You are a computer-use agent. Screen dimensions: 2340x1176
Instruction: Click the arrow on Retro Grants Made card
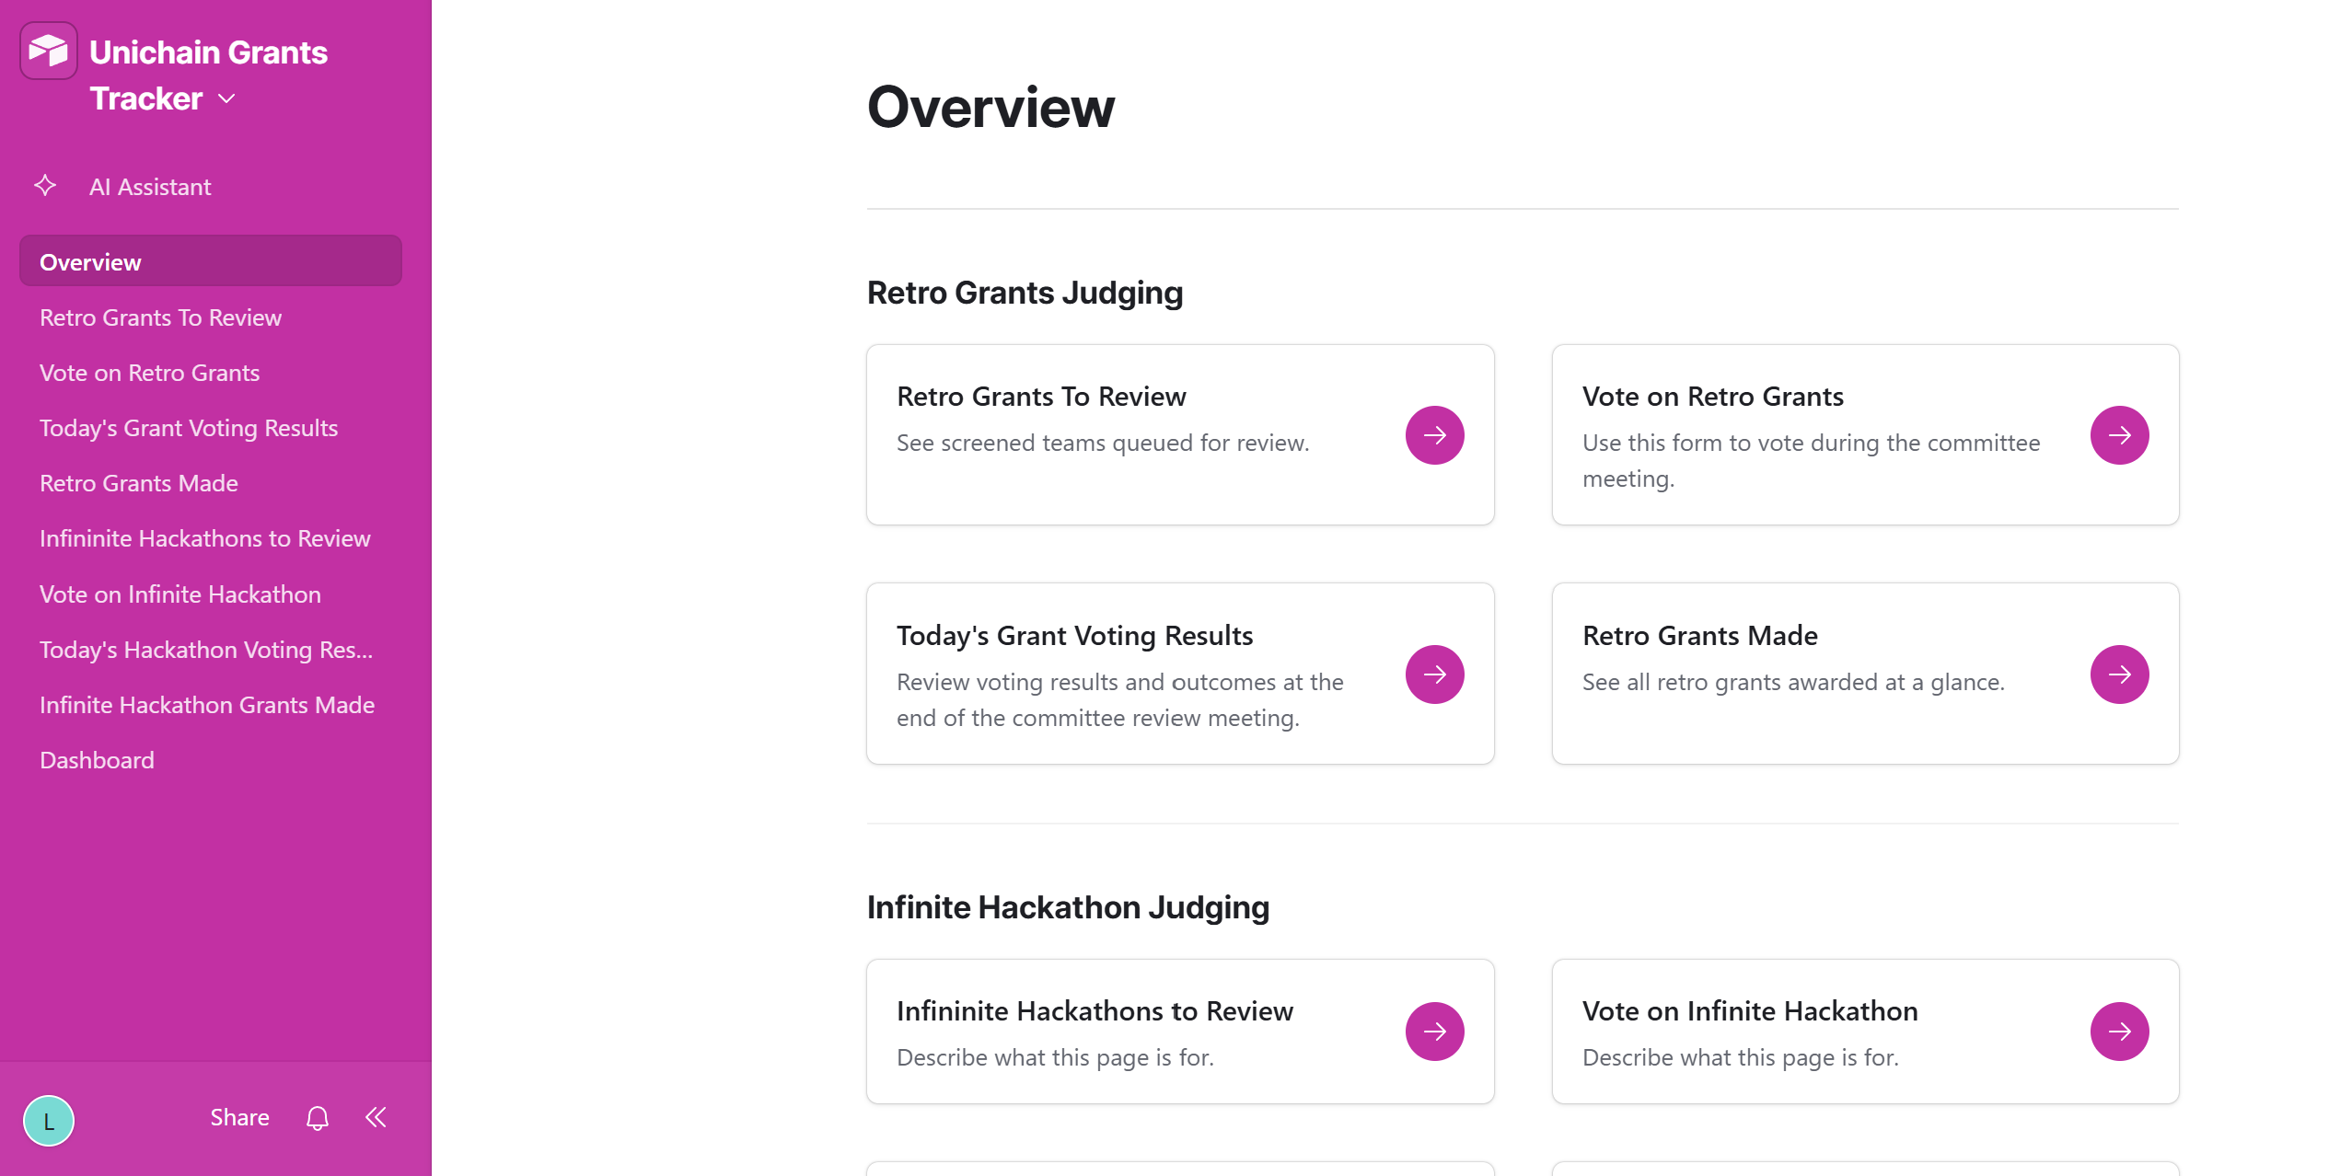2119,674
